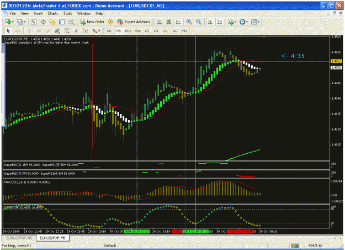Select the Text Label tool
Image resolution: width=345 pixels, height=250 pixels.
86,31
